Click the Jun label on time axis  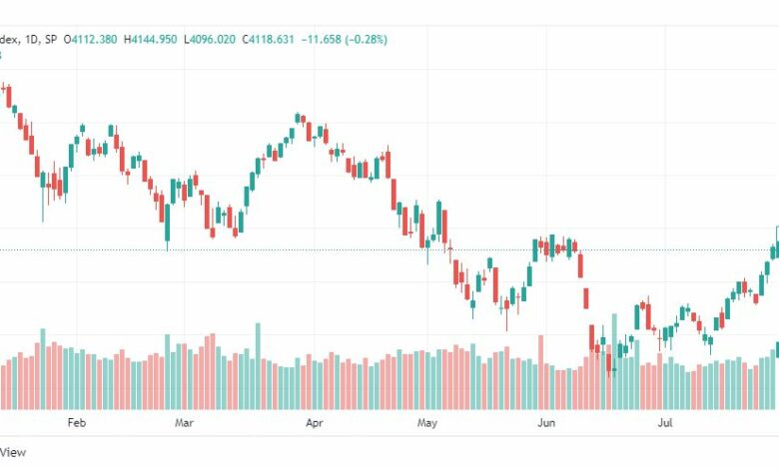[546, 423]
